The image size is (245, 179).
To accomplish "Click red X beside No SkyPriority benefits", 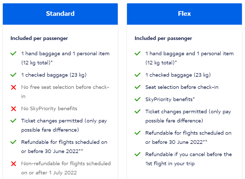I will 14,109.
